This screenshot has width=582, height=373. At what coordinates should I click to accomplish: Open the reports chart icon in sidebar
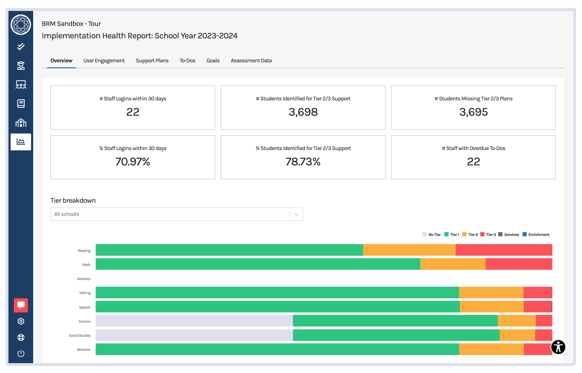click(x=21, y=142)
